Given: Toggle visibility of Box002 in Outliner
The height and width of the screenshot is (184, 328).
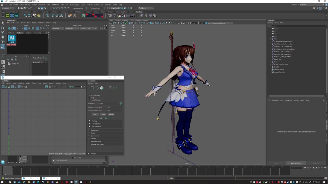Looking at the screenshot, I should [273, 67].
